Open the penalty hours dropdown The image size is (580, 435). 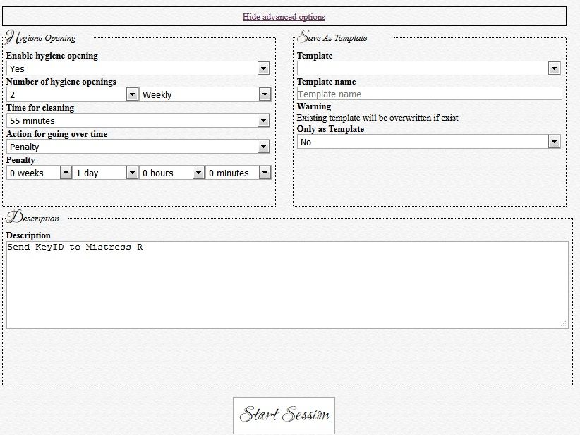tap(171, 173)
